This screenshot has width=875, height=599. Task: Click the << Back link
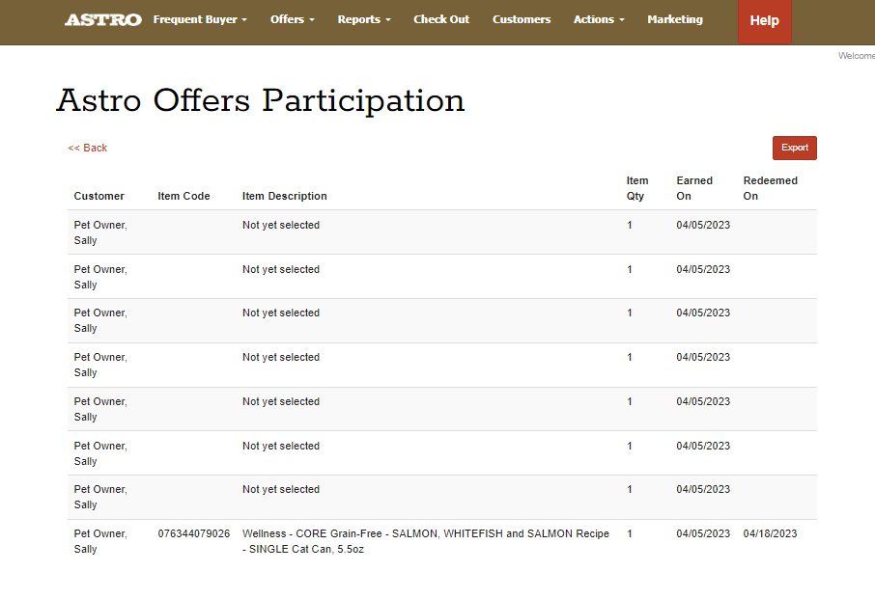88,148
